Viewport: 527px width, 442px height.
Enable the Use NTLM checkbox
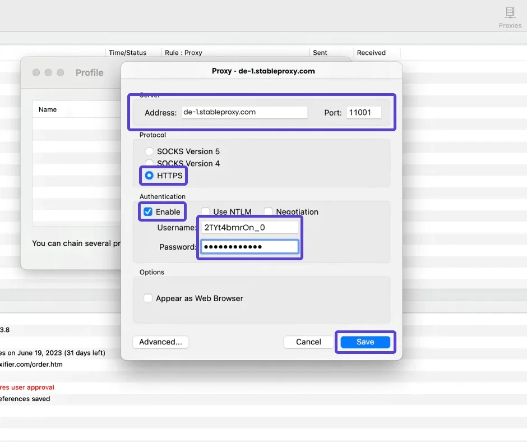point(205,212)
